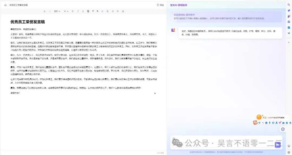292x155 pixels.
Task: Align text to the left
Action: (x=102, y=11)
